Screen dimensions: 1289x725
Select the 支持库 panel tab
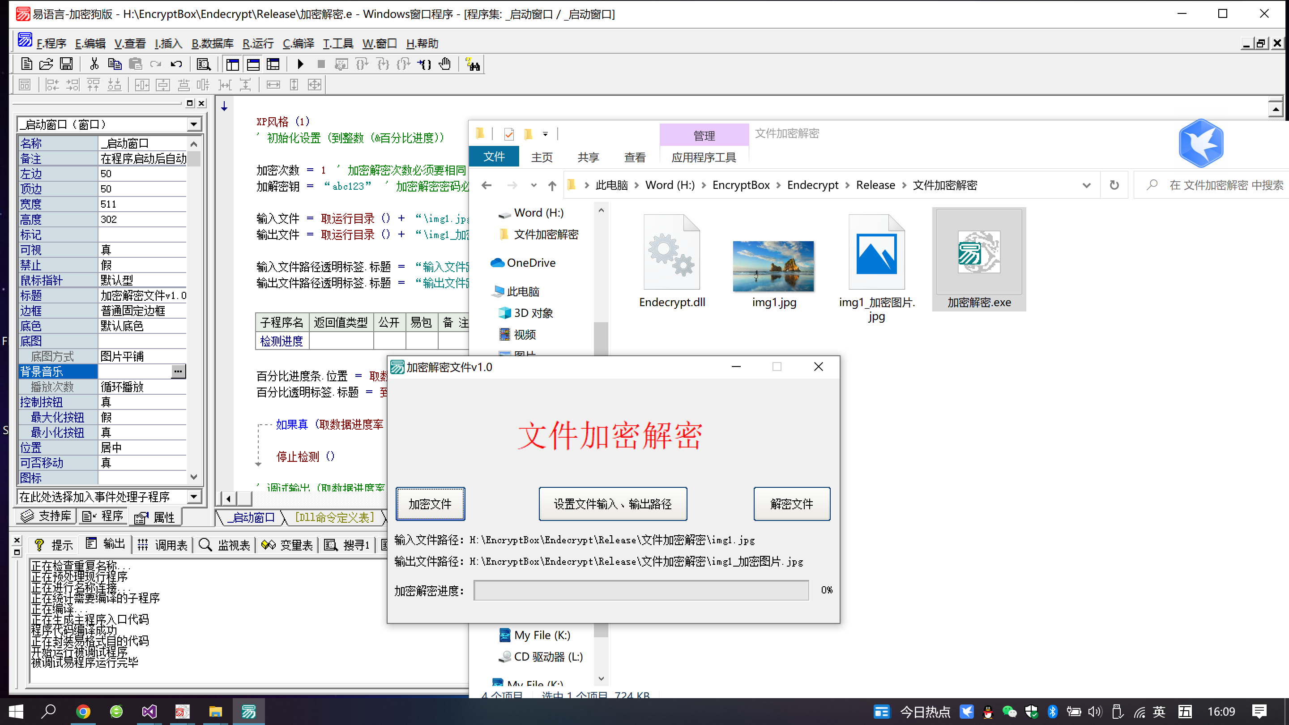point(47,516)
